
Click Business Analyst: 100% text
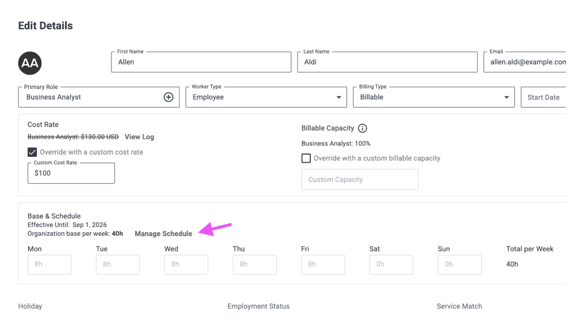coord(336,143)
